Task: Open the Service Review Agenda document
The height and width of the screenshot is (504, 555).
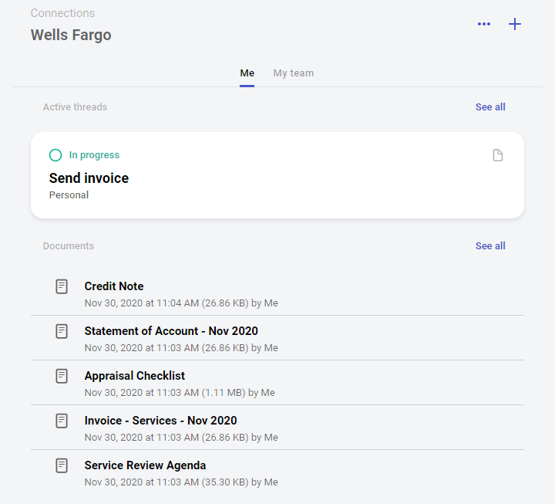Action: (x=145, y=465)
